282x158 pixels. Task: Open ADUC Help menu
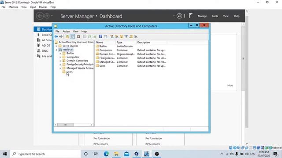click(84, 31)
